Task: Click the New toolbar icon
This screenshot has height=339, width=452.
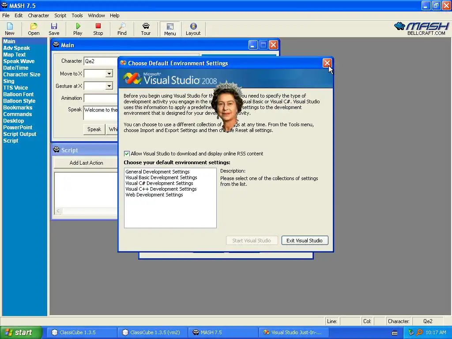Action: tap(10, 29)
